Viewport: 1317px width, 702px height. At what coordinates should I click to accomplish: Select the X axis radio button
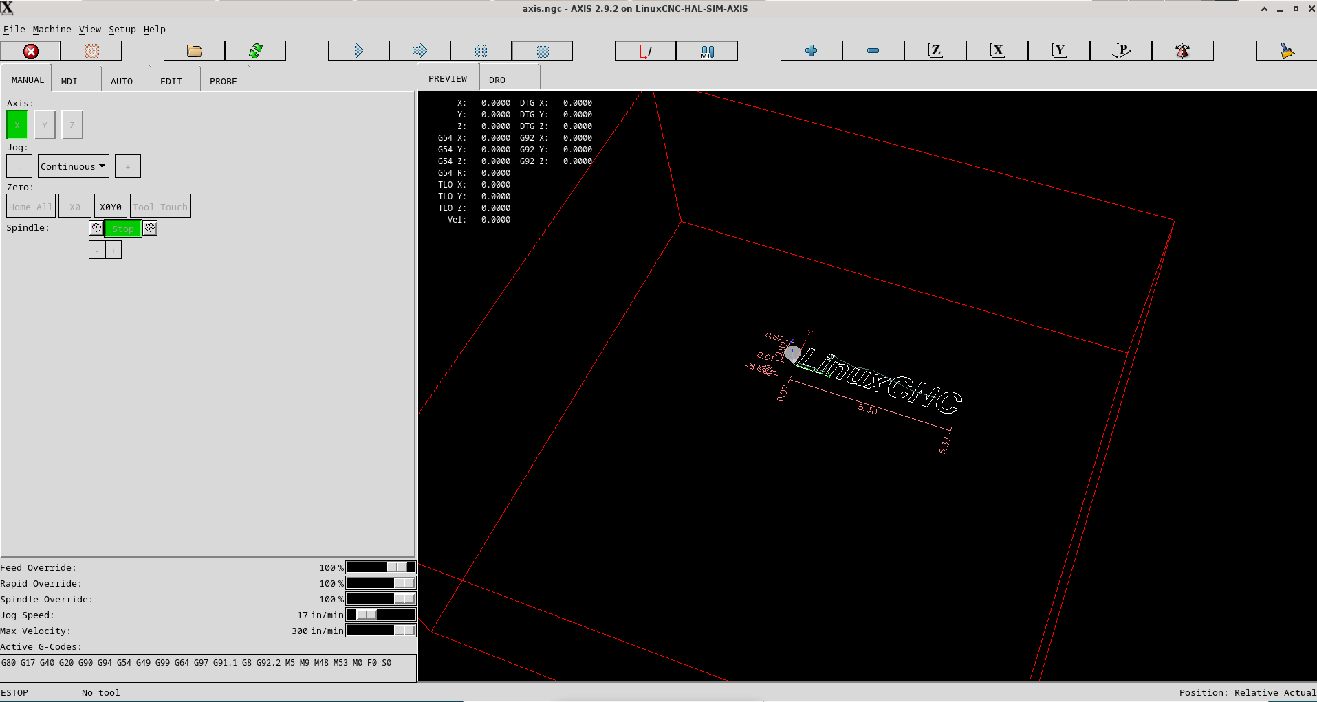17,126
